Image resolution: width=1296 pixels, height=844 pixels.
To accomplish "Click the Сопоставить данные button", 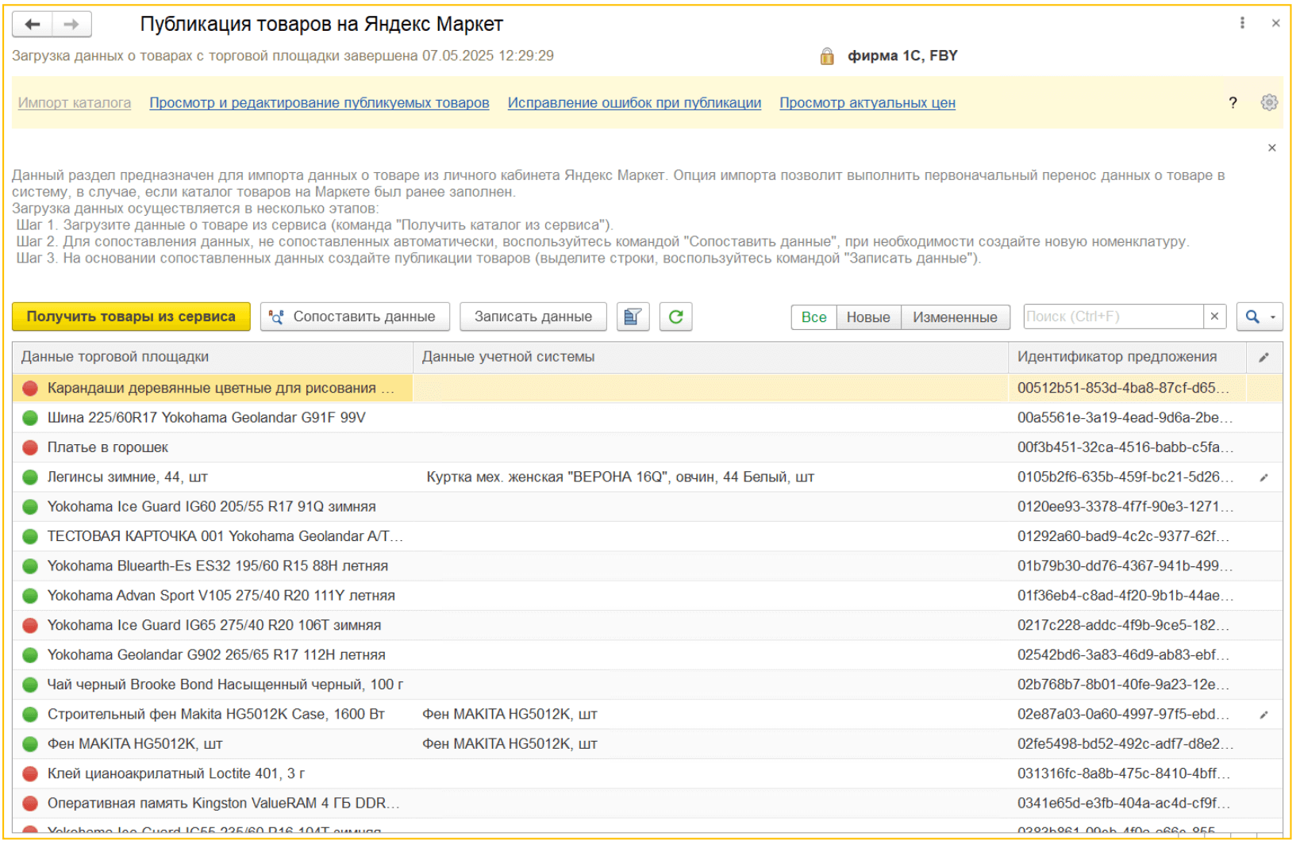I will tap(355, 316).
